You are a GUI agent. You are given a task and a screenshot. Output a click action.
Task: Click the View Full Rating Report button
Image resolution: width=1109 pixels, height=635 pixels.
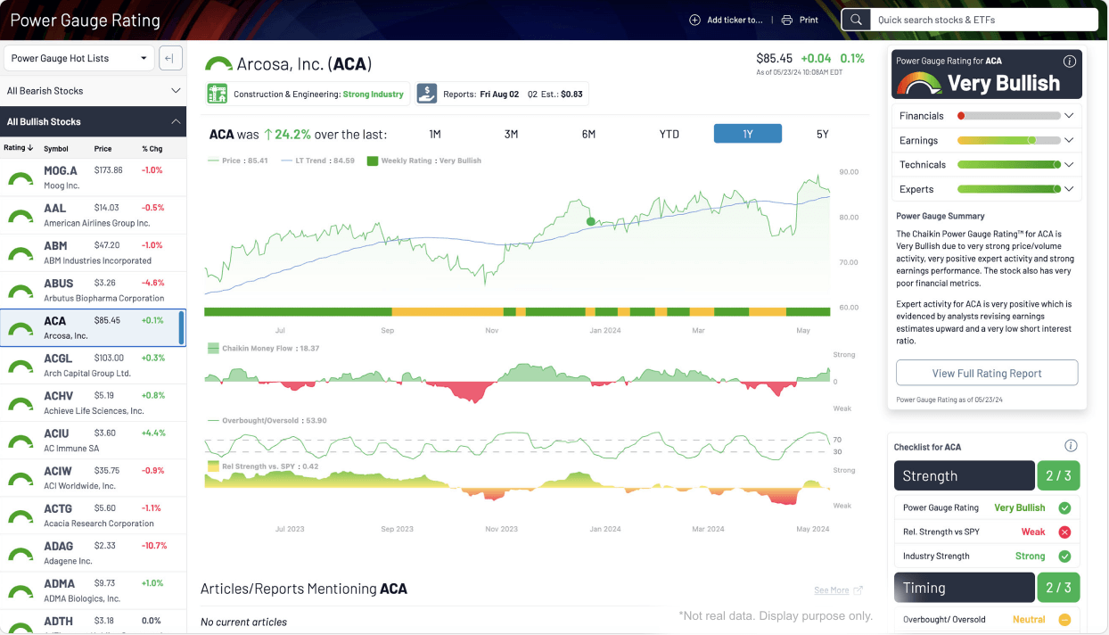(x=986, y=373)
